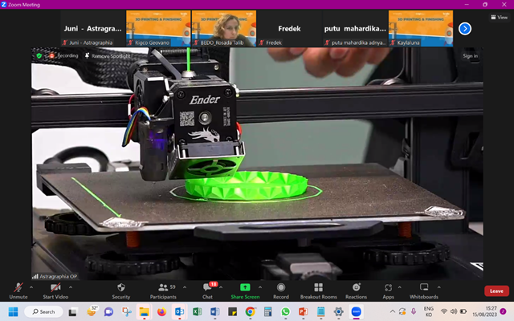Open Zoom Apps
Viewport: 514px width, 321px height.
[x=388, y=291]
